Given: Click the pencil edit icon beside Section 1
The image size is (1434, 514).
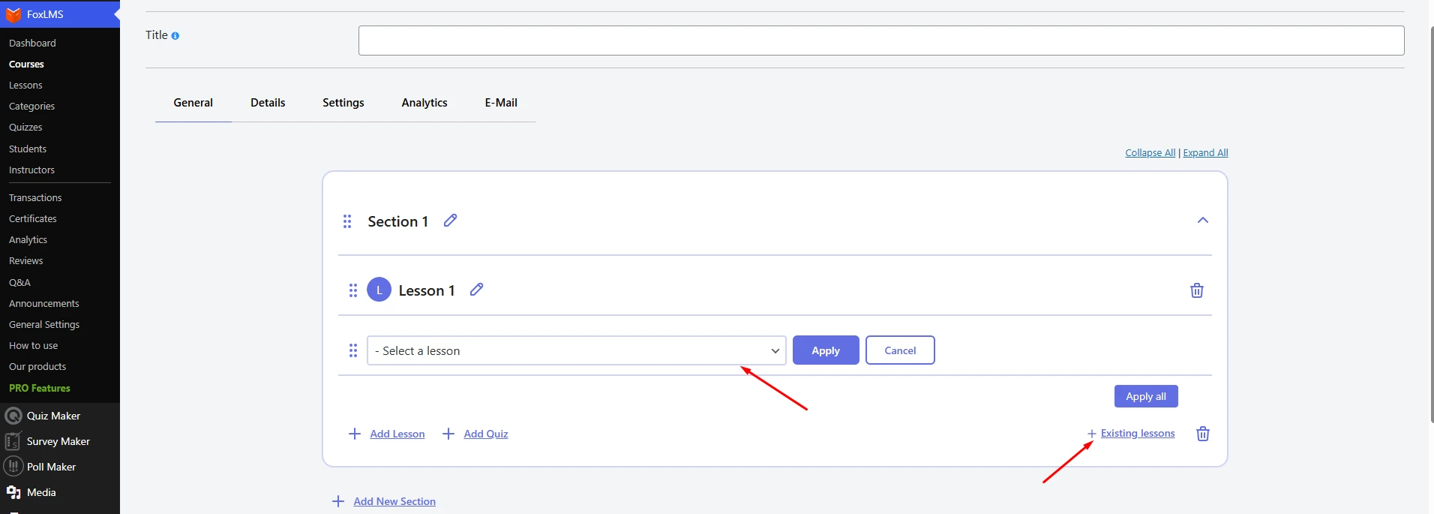Looking at the screenshot, I should [450, 221].
